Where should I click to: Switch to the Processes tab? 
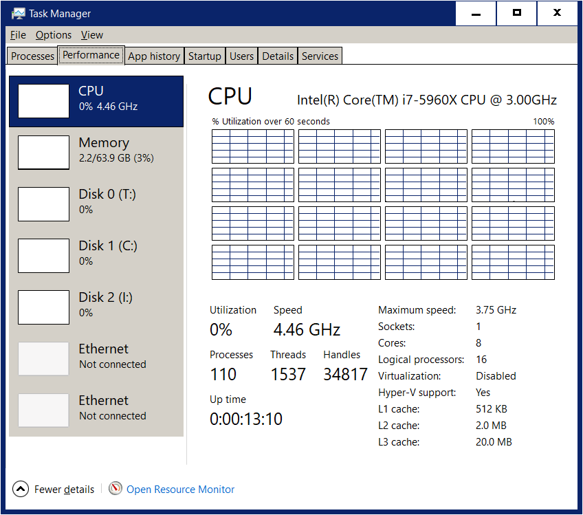(x=32, y=56)
